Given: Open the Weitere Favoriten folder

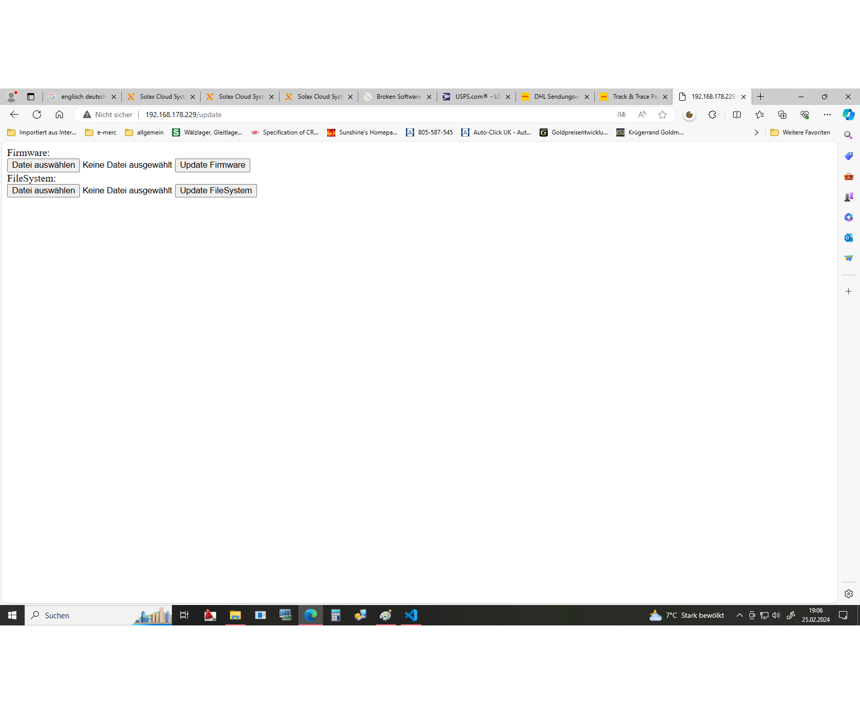Looking at the screenshot, I should click(x=800, y=132).
